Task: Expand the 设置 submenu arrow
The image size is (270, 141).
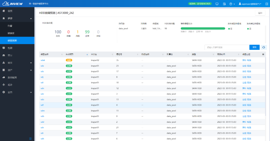Action: pos(31,92)
